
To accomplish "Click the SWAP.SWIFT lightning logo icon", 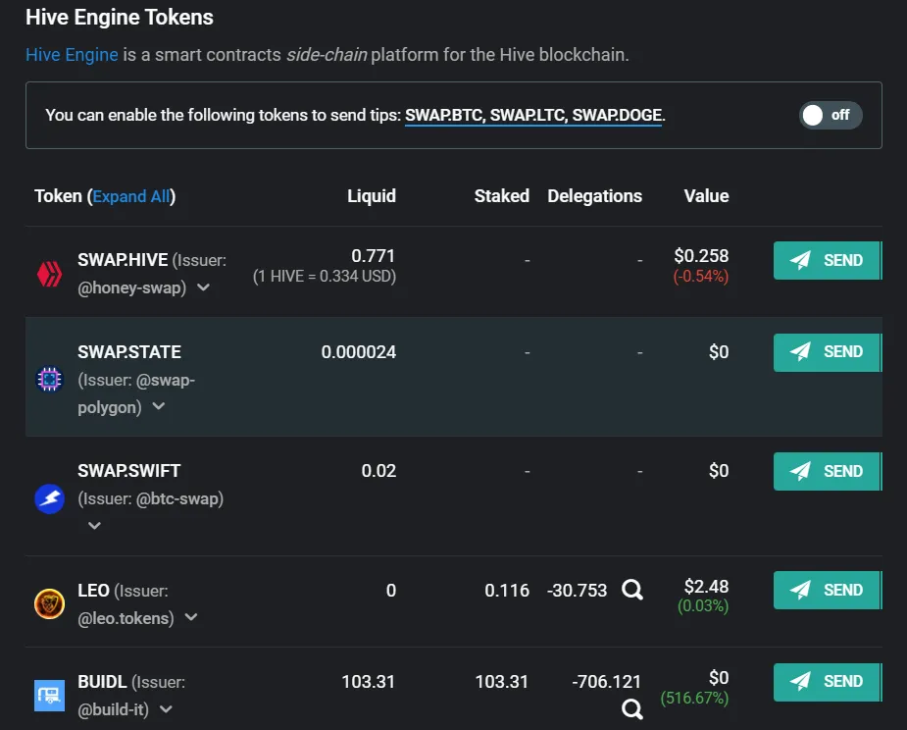I will coord(49,499).
